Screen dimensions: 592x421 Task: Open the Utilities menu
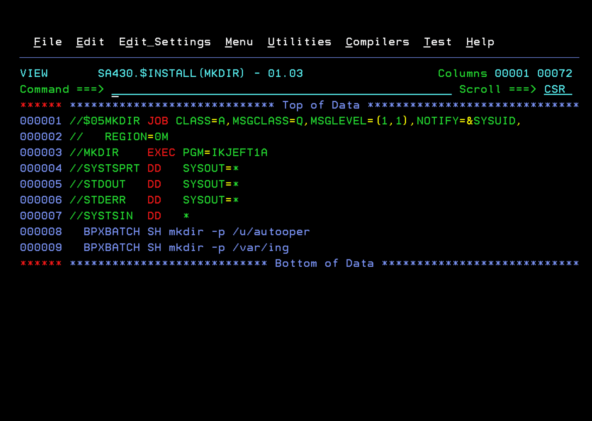coord(299,42)
